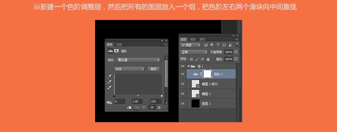The width and height of the screenshot is (337, 132).
Task: Reset Levels adjustment to defaults
Action: [x=144, y=107]
